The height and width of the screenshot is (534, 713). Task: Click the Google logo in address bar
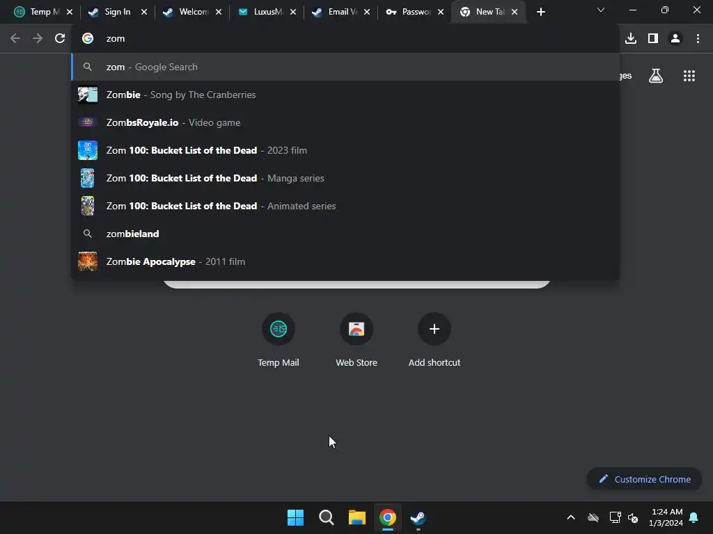88,39
